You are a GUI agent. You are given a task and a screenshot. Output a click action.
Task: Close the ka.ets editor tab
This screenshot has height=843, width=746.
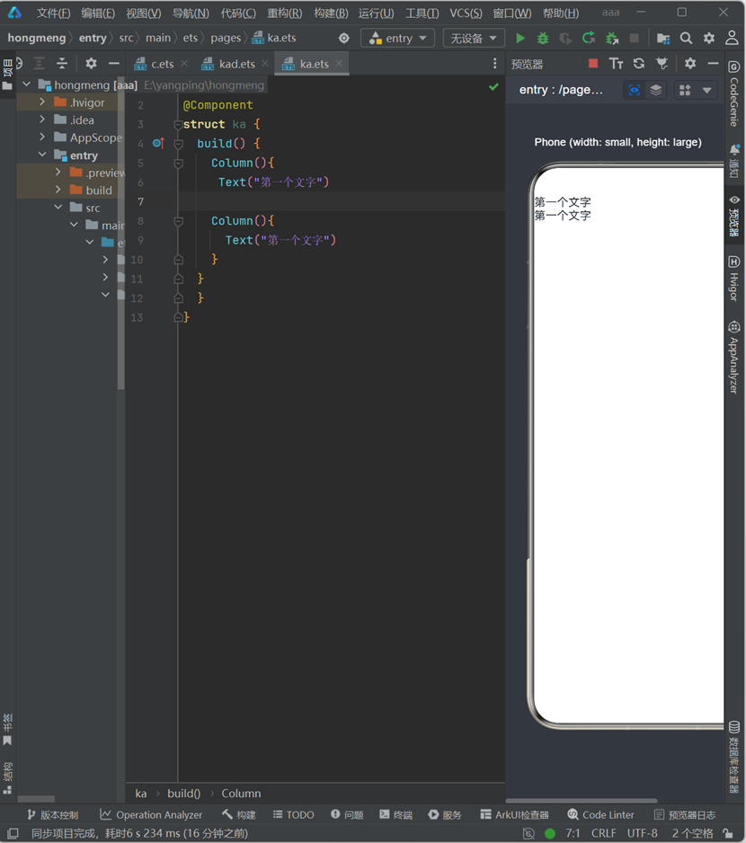(338, 64)
